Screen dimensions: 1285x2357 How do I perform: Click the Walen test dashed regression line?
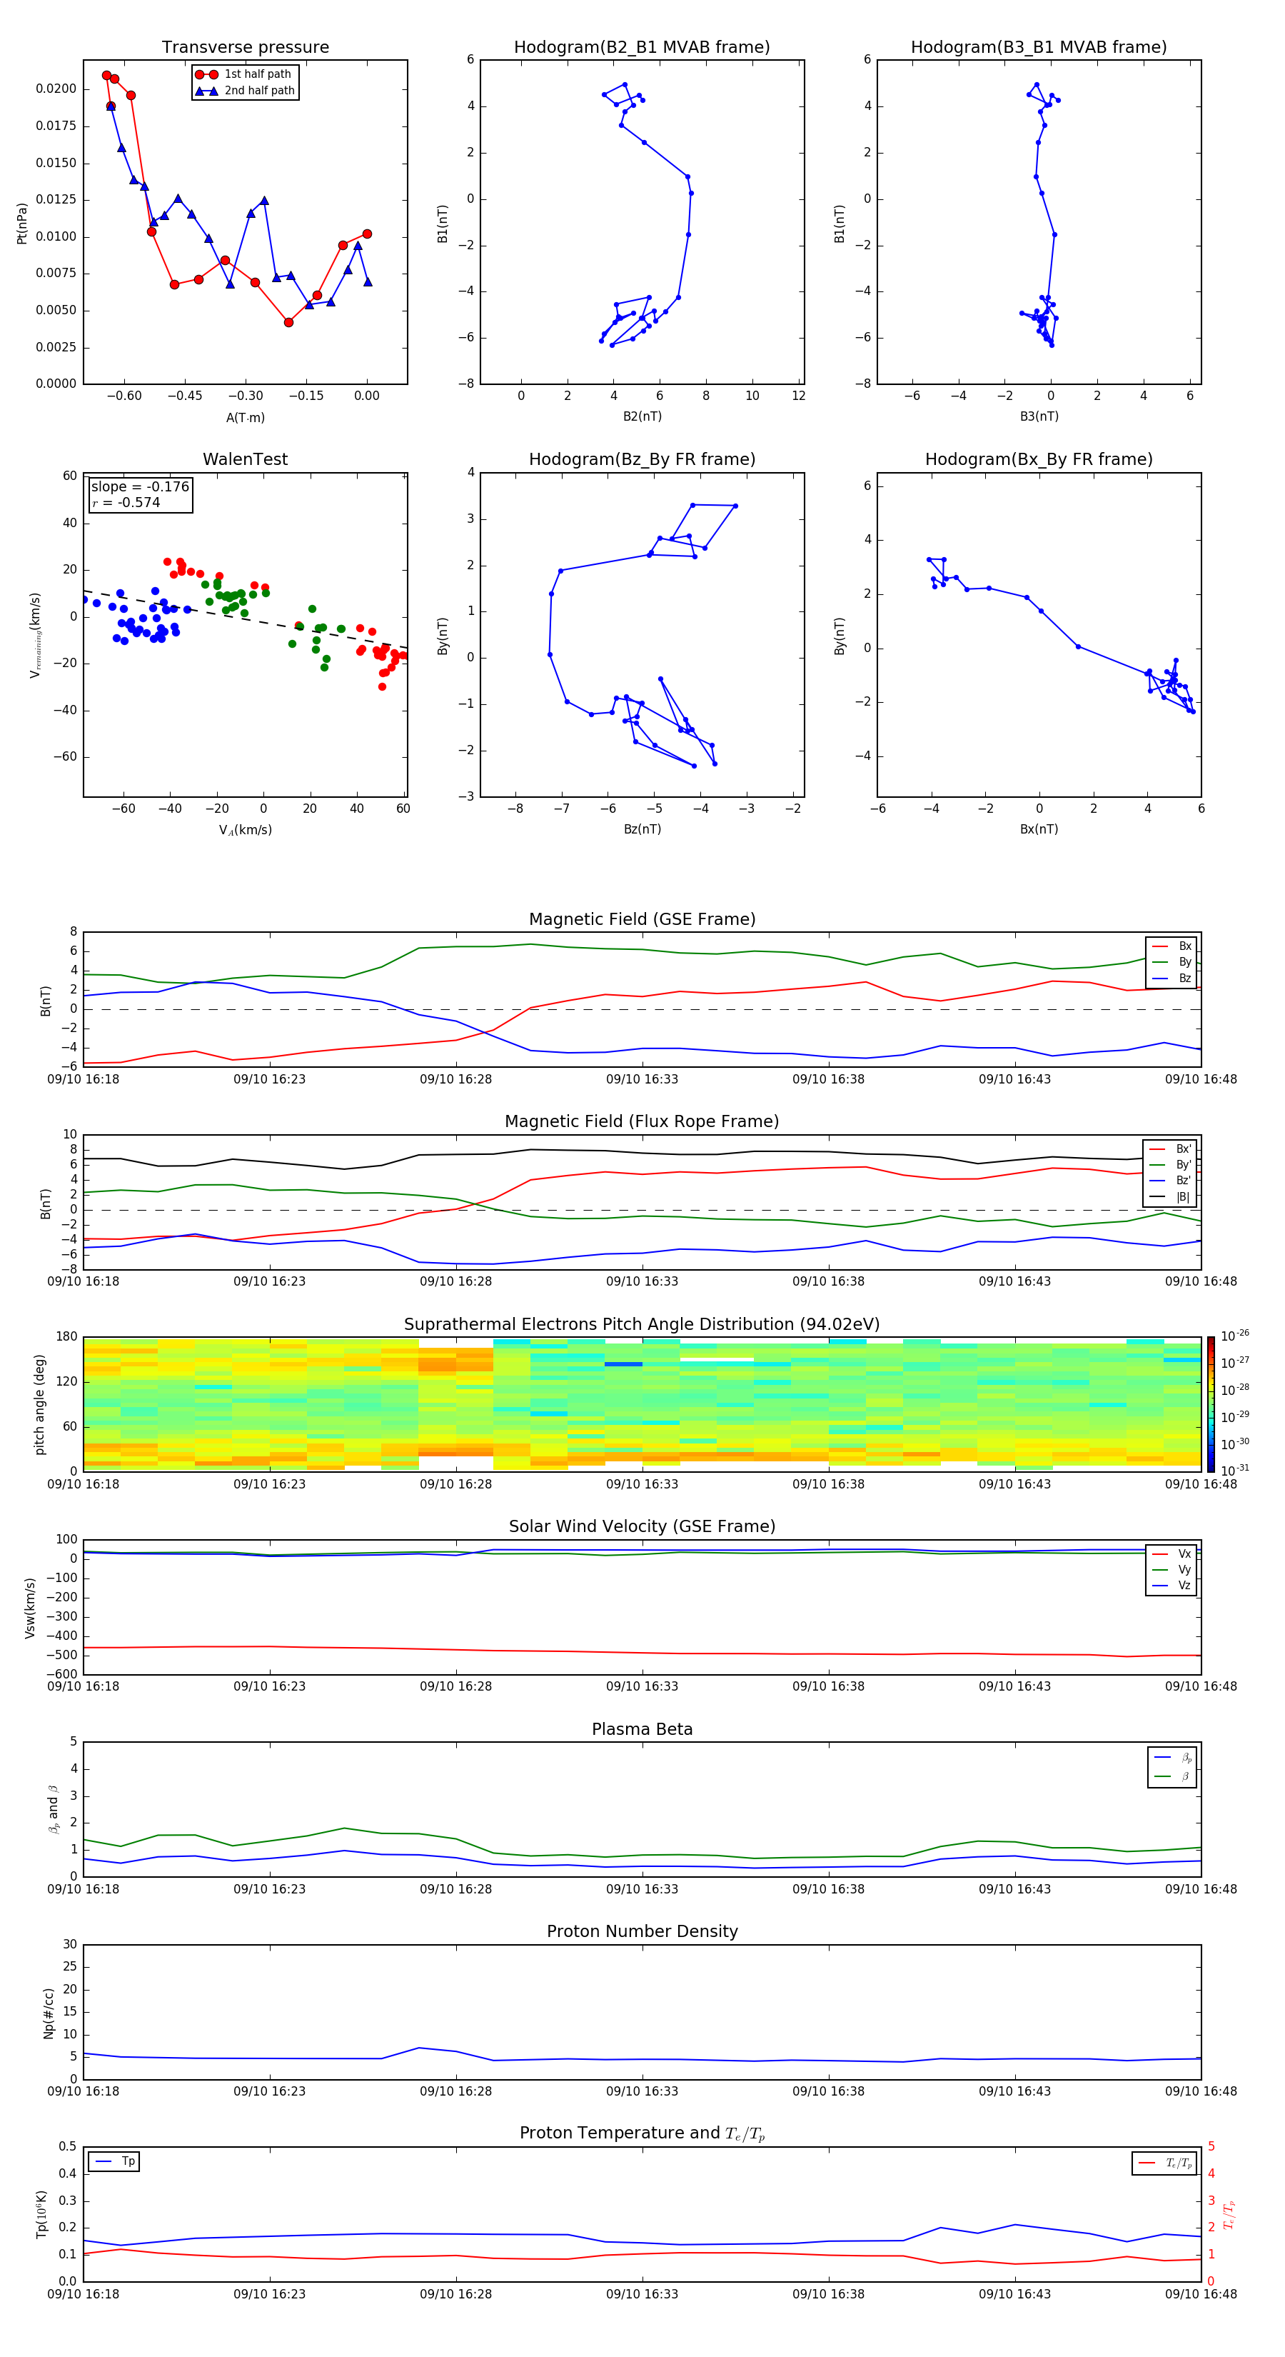coord(245,619)
